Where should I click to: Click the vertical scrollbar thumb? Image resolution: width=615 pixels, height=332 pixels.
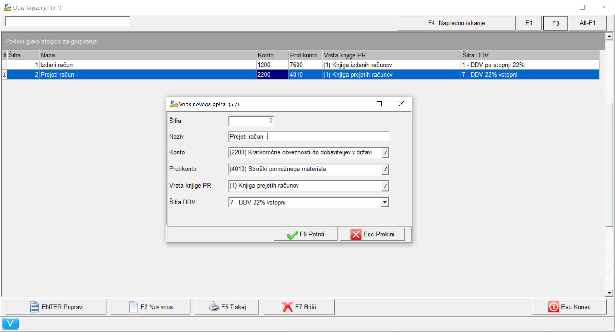point(609,164)
